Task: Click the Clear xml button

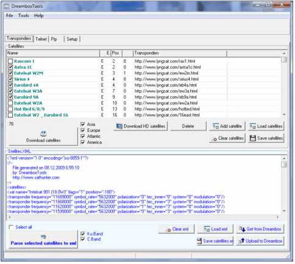Action: [176, 229]
